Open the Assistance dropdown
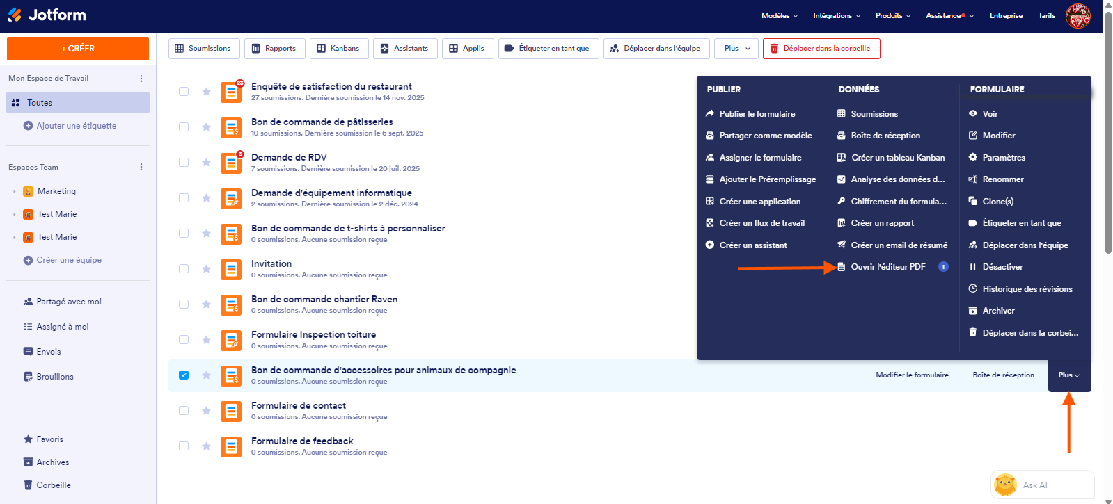This screenshot has width=1113, height=504. pyautogui.click(x=949, y=15)
